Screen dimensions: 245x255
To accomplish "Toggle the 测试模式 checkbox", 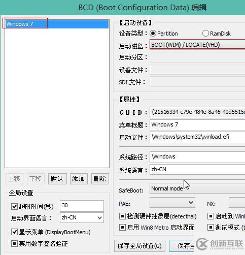I will tap(211, 228).
